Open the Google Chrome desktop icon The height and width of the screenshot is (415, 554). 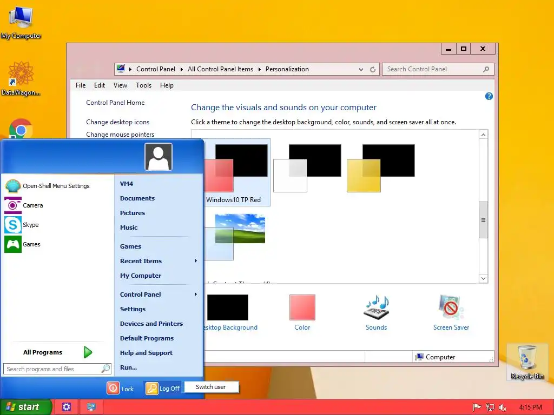pos(21,129)
